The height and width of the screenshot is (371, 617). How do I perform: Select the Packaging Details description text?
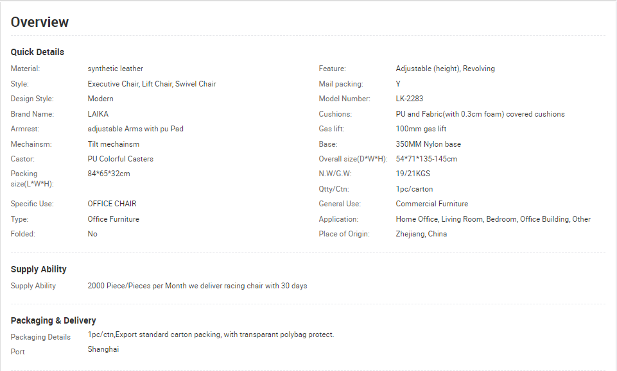[211, 334]
